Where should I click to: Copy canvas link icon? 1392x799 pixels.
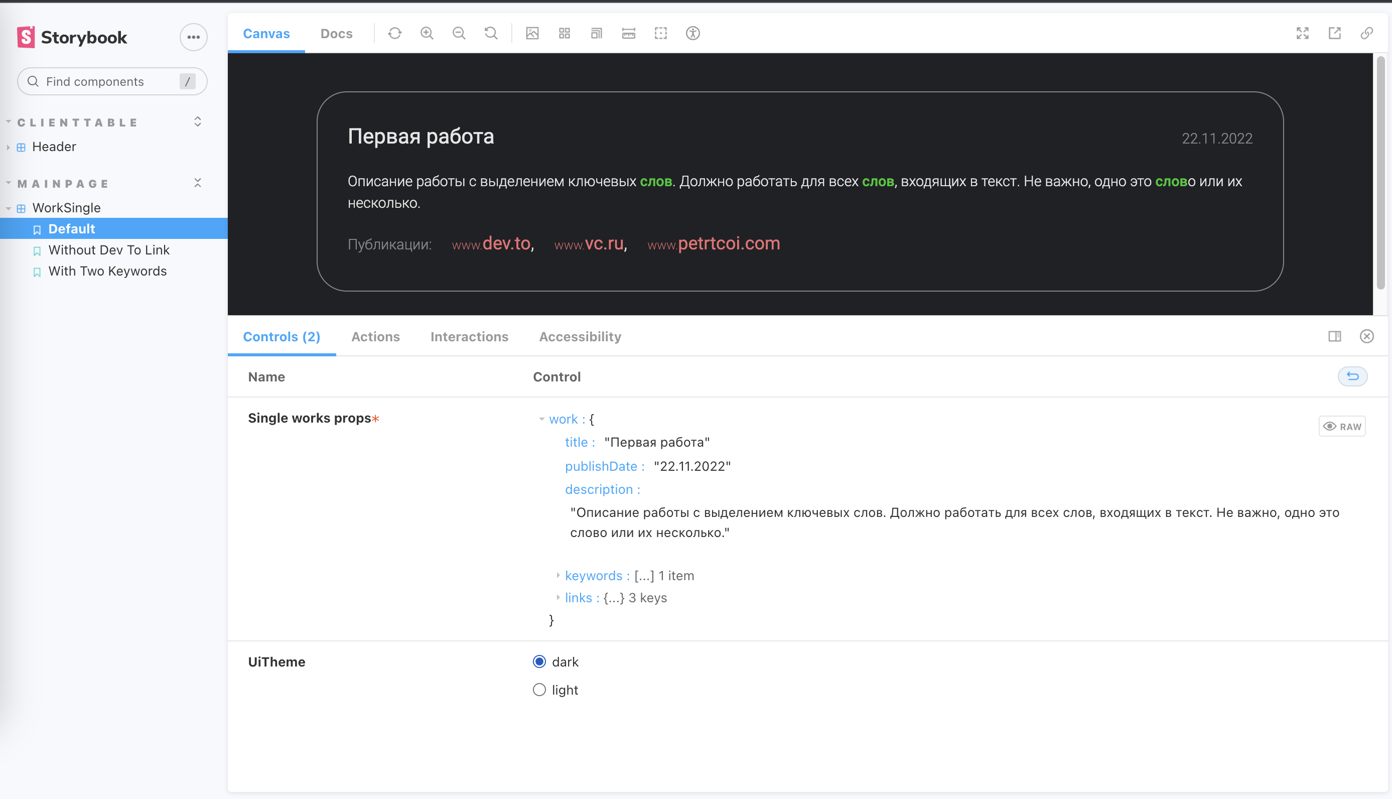click(x=1366, y=34)
